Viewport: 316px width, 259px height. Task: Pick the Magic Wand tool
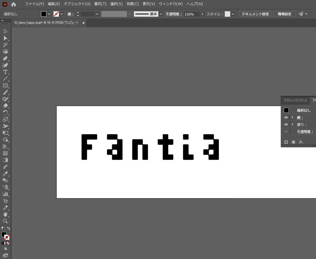pyautogui.click(x=5, y=45)
